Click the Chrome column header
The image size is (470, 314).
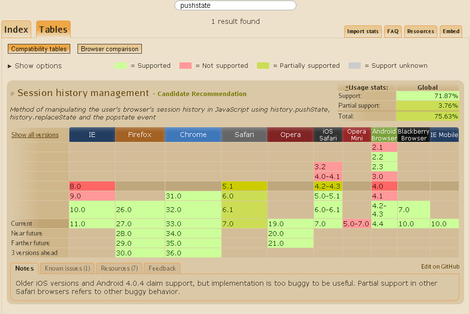tap(194, 135)
